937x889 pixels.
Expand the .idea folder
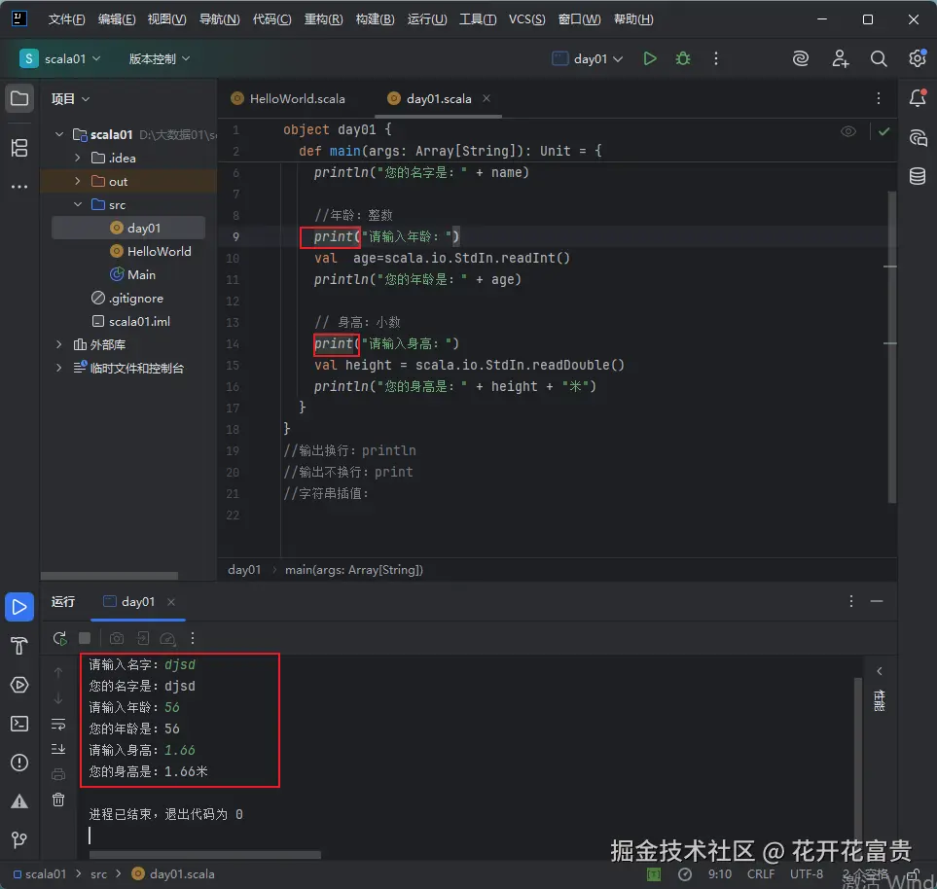[x=77, y=158]
